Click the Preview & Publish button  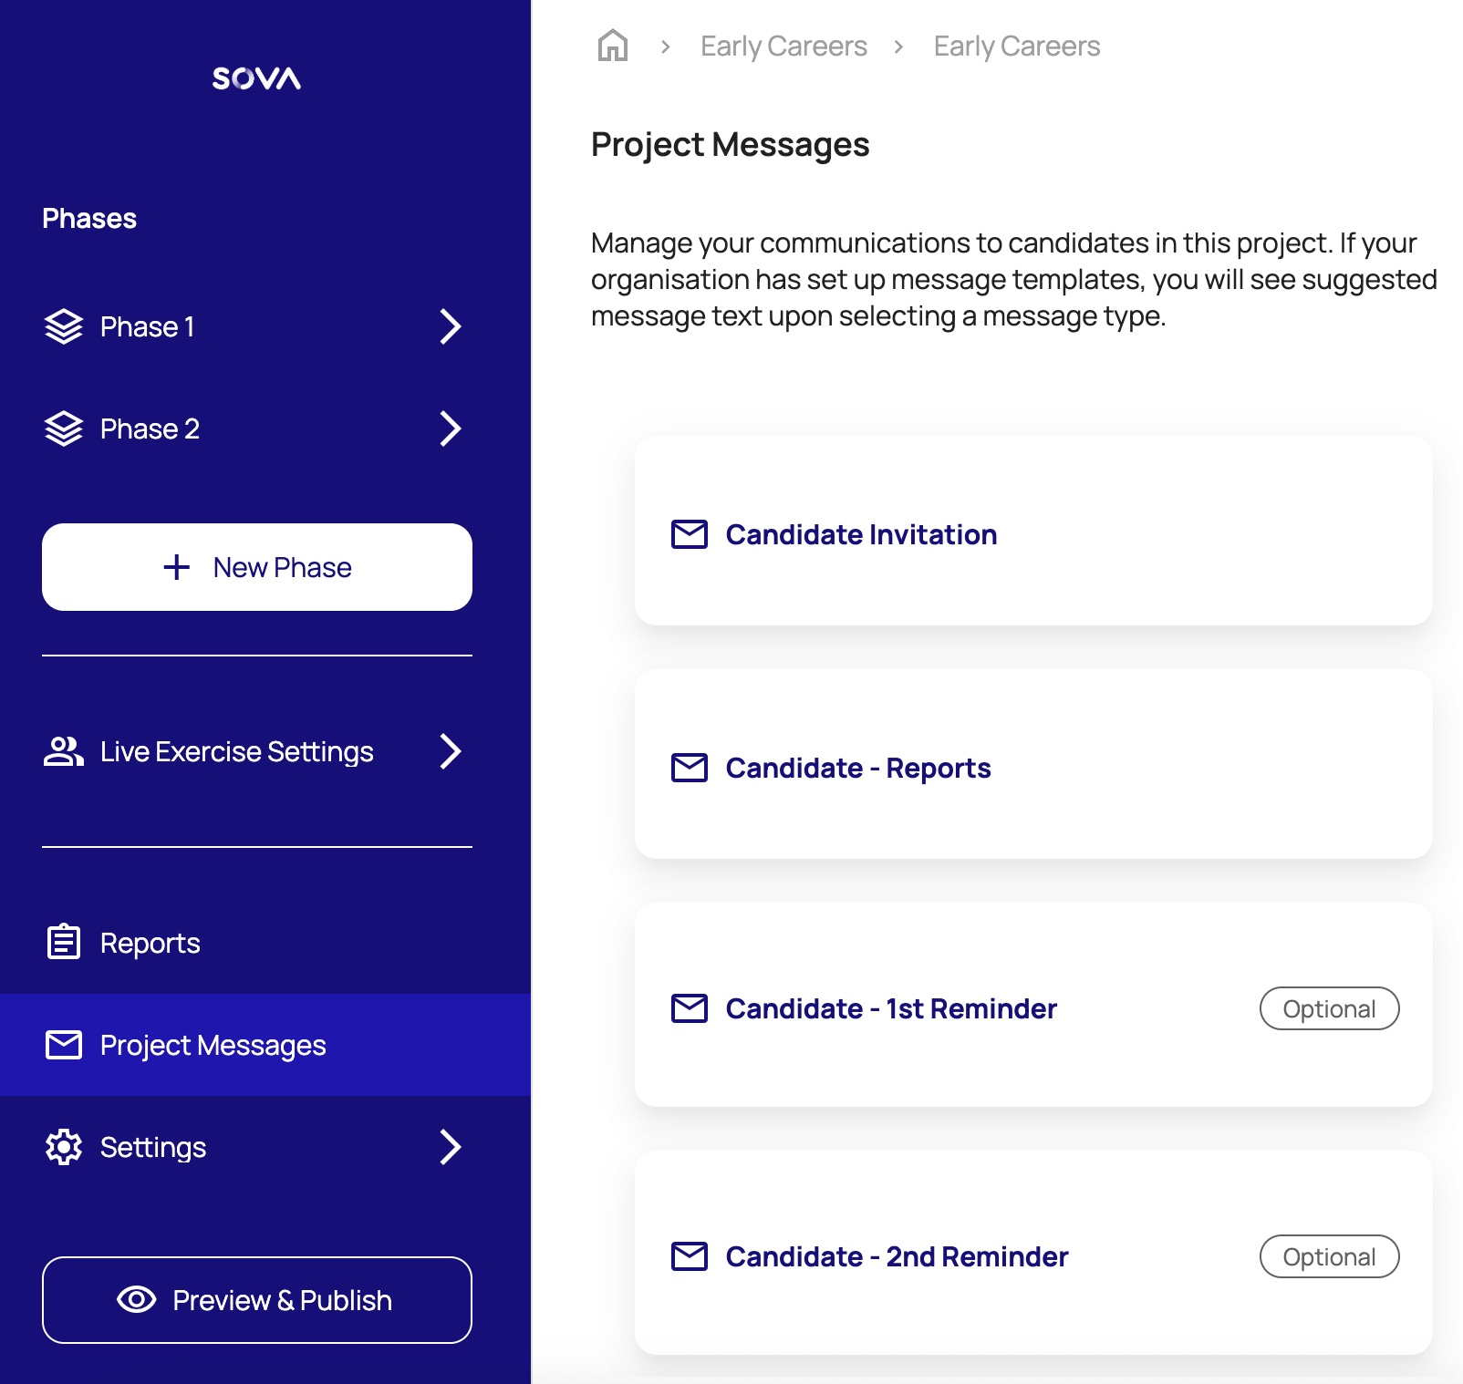(x=257, y=1300)
